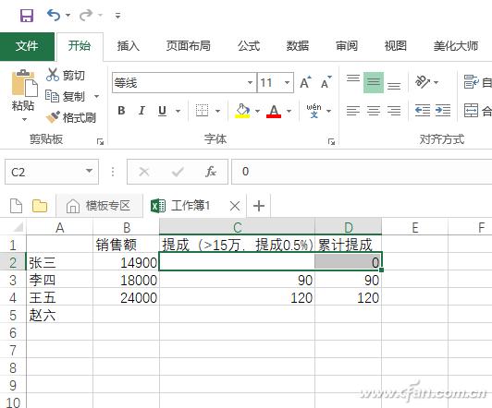Click the increase indent icon

pos(443,111)
